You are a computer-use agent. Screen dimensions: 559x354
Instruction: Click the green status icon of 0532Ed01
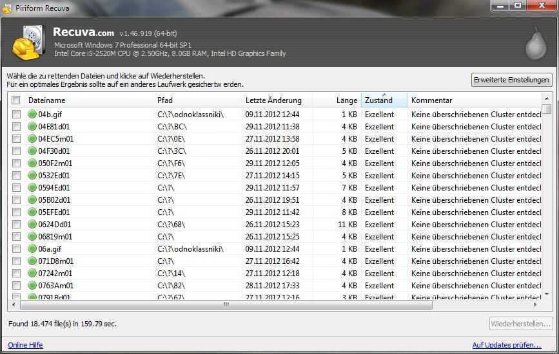tap(32, 176)
